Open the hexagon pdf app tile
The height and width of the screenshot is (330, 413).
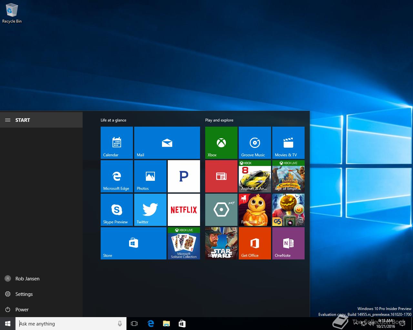(x=221, y=210)
